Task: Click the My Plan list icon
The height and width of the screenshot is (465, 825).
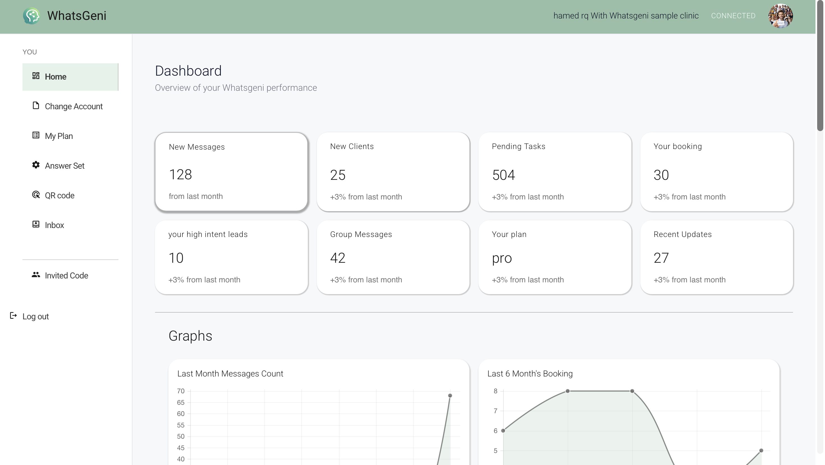Action: [36, 135]
